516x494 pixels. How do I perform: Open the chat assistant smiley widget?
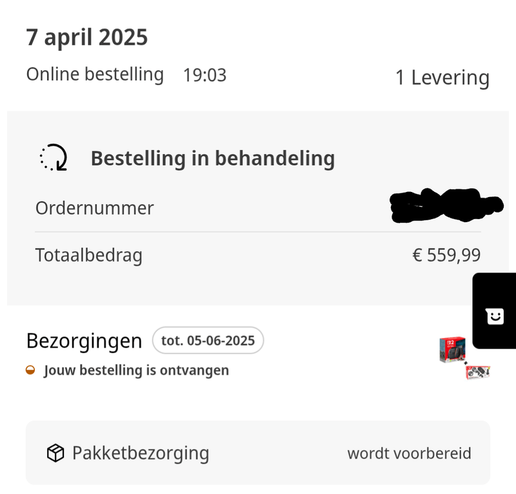point(495,316)
